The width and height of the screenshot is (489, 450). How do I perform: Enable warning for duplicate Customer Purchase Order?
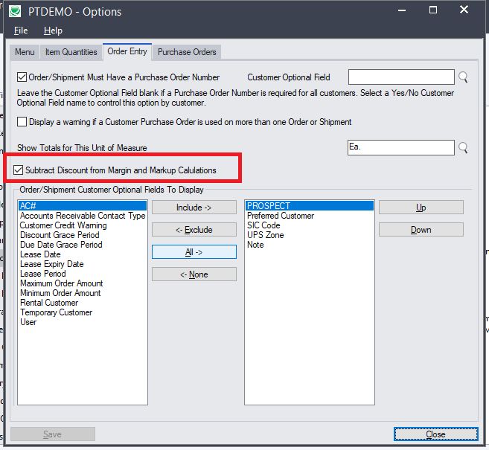point(22,122)
